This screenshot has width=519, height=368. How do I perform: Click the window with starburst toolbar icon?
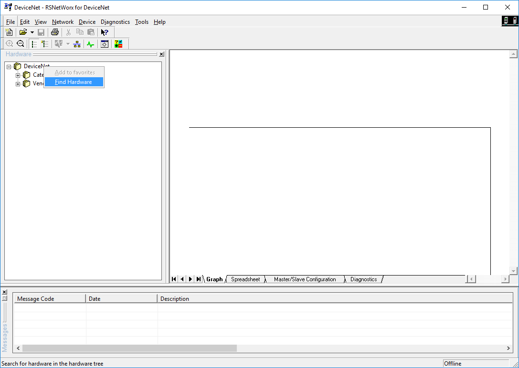coord(105,43)
